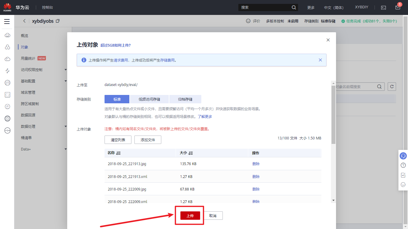Click the dialog scrollbar up arrow

pyautogui.click(x=333, y=83)
